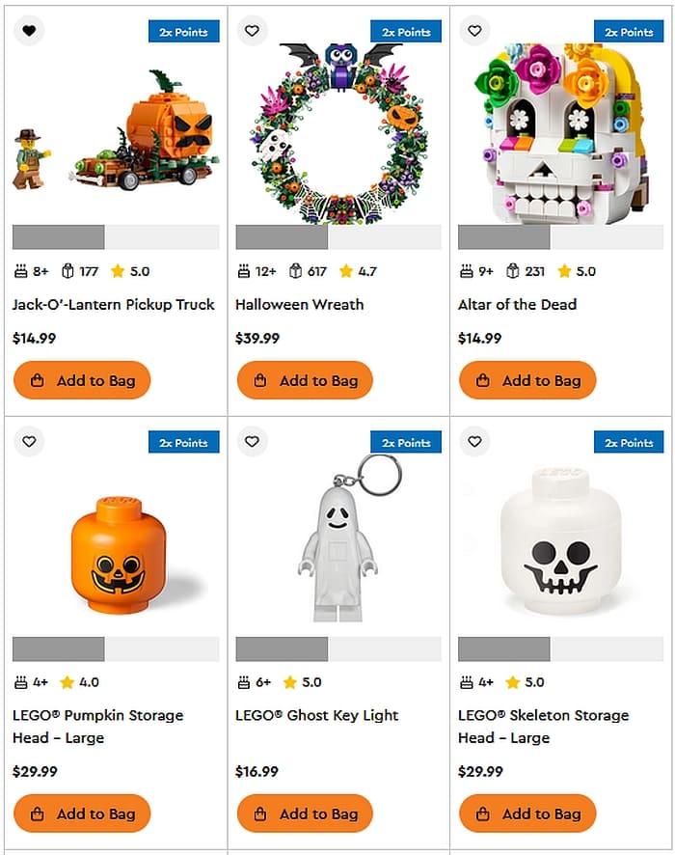Add Jack-O'-Lantern Pickup Truck to bag
This screenshot has height=855, width=675.
click(82, 380)
